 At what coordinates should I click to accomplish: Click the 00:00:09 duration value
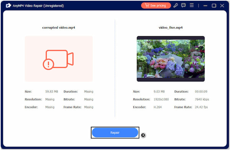[201, 92]
